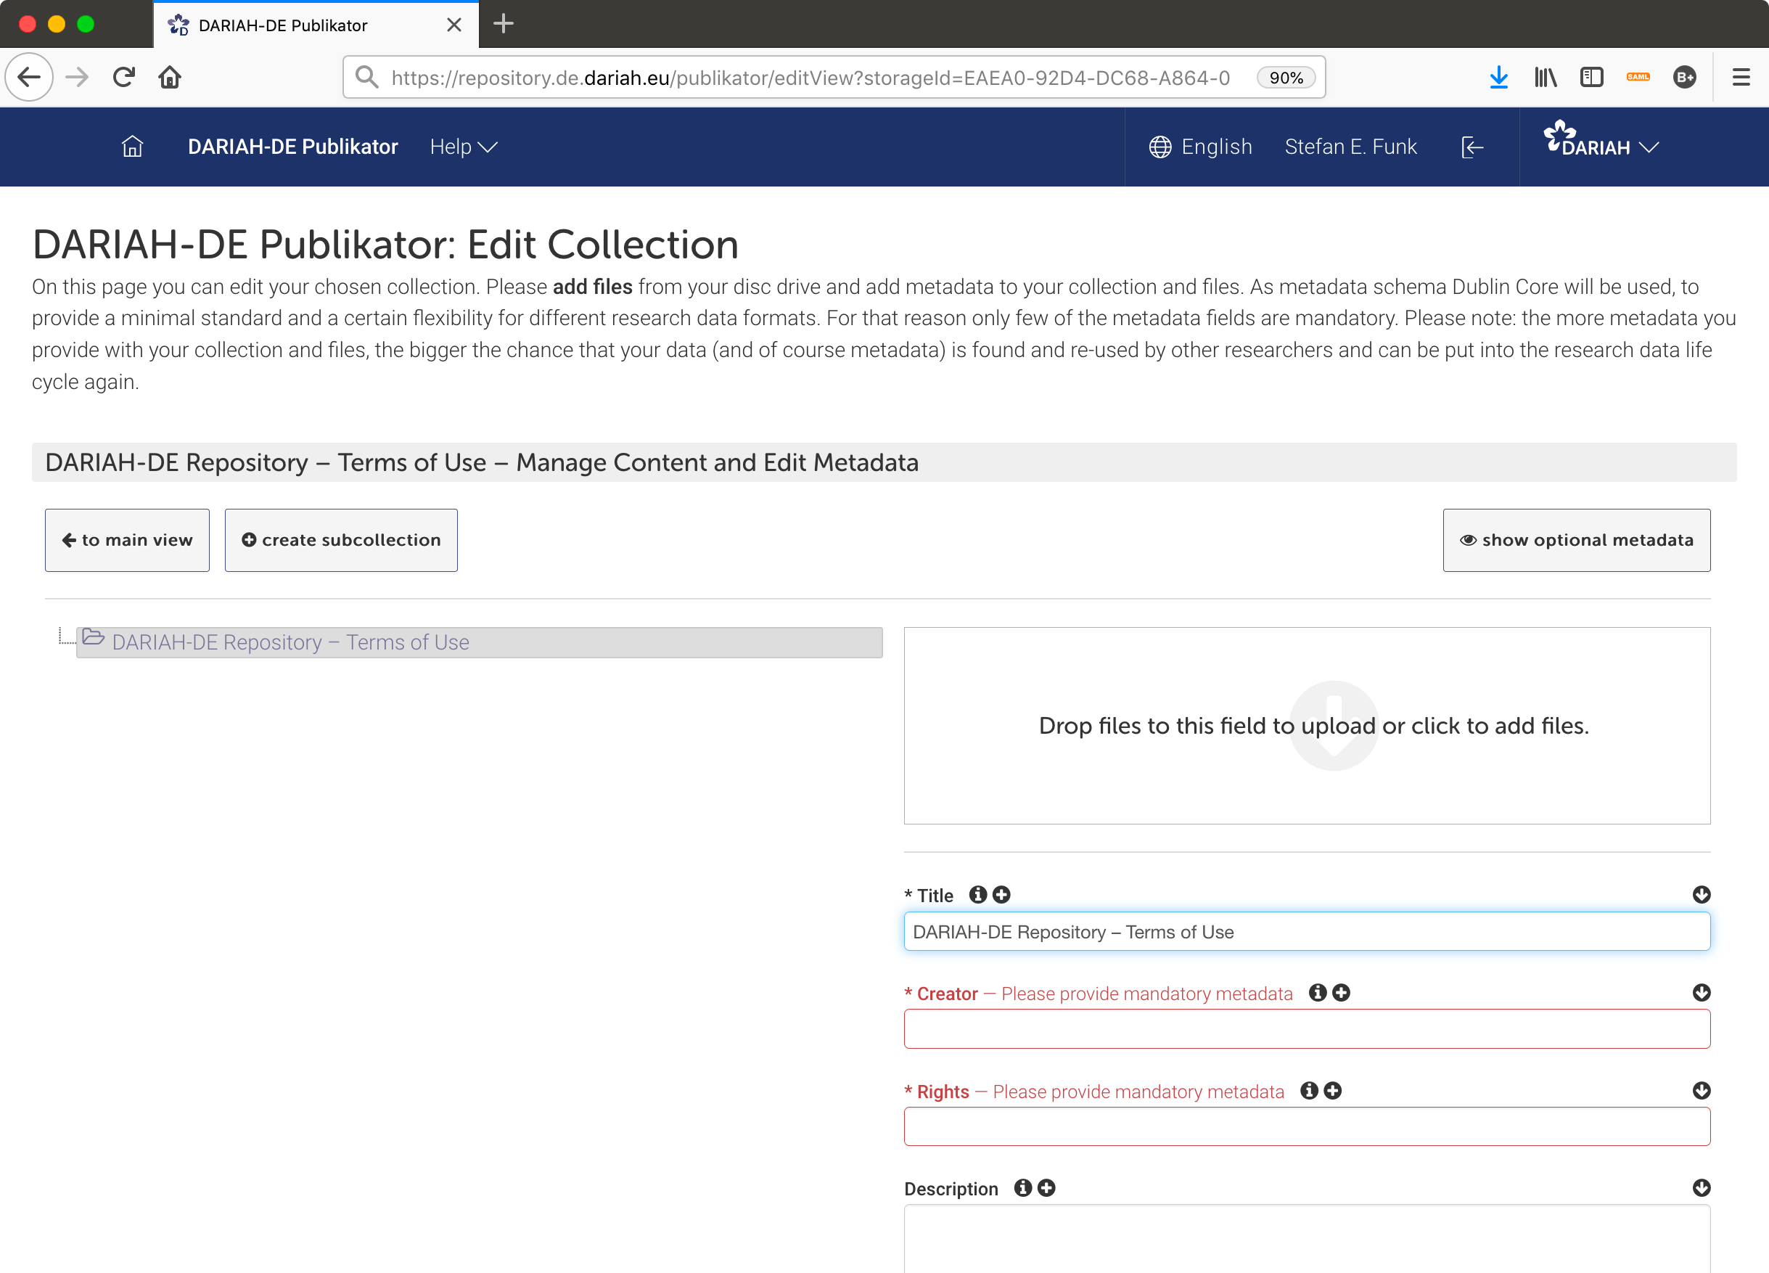1769x1273 pixels.
Task: Add another Creator entry using the plus icon
Action: [1341, 993]
